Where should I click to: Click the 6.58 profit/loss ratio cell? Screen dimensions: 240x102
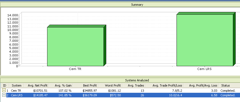pyautogui.click(x=214, y=95)
